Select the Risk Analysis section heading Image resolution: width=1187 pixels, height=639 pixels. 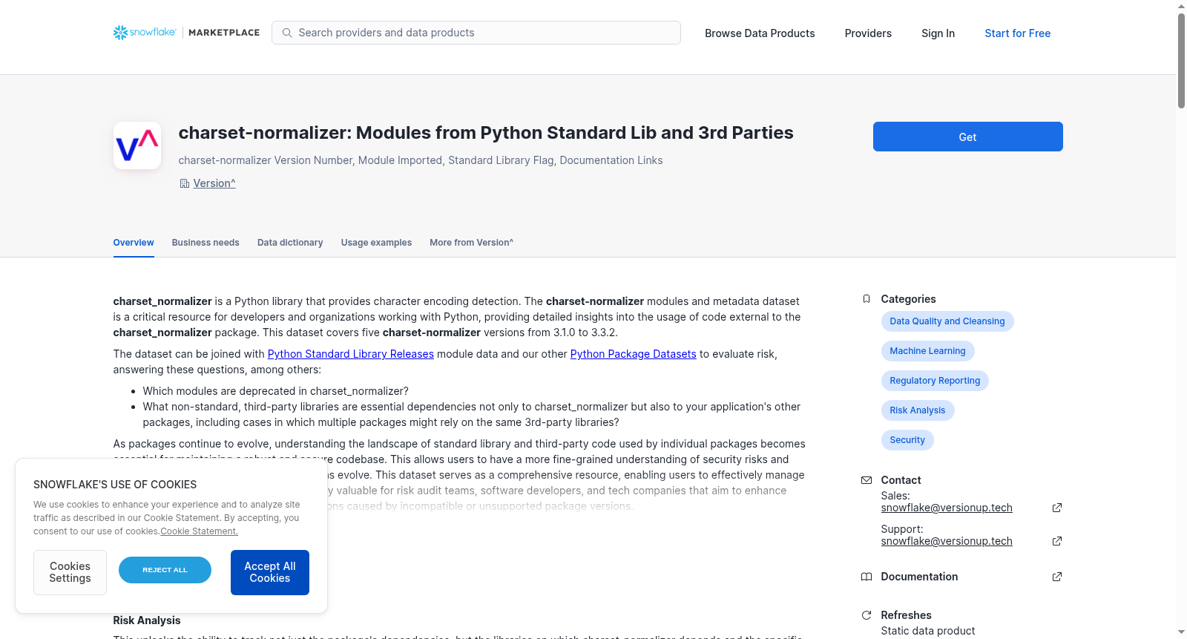pyautogui.click(x=147, y=620)
